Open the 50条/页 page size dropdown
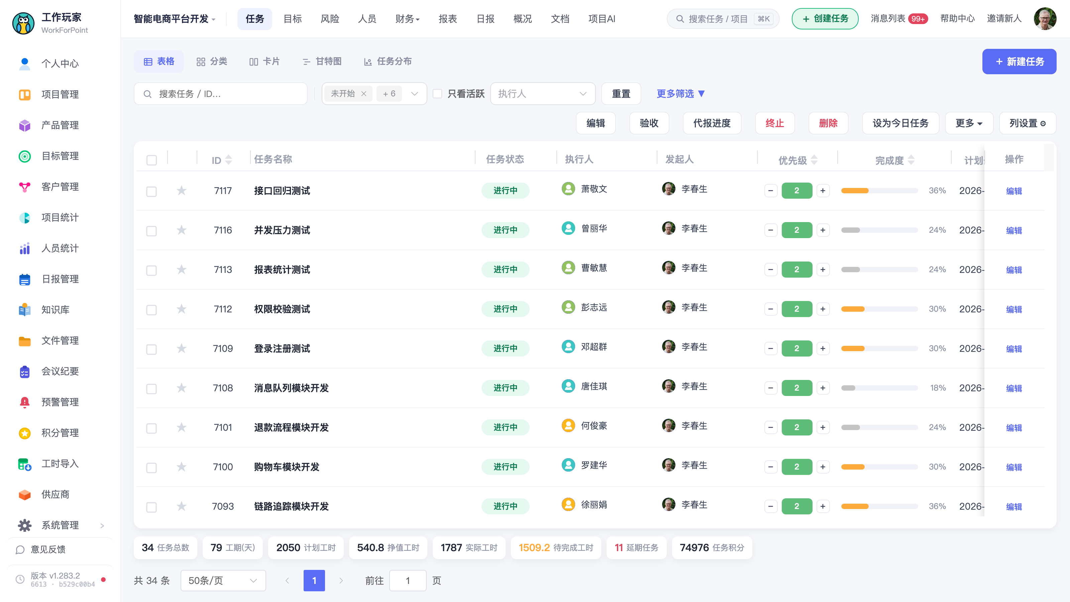1070x602 pixels. (x=223, y=580)
